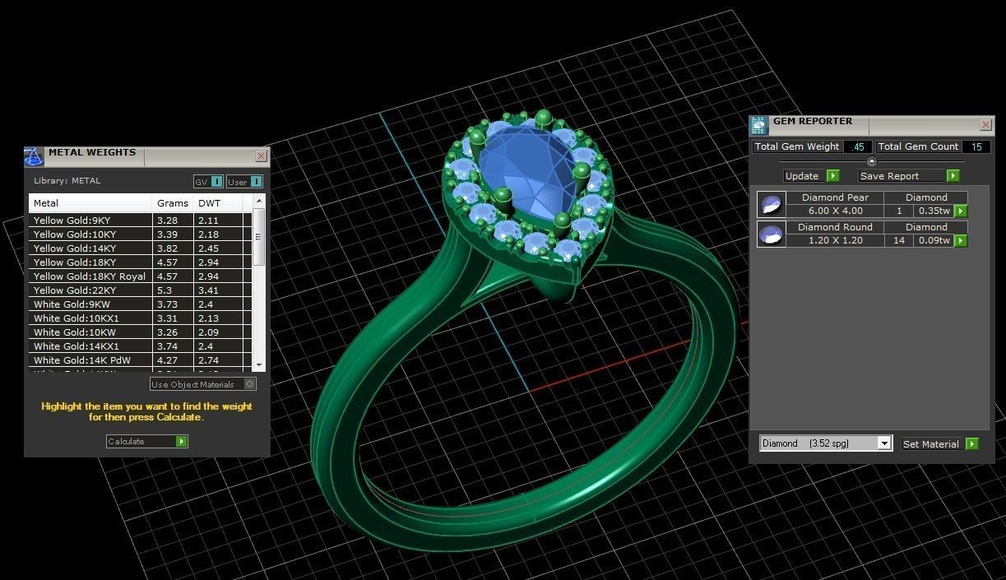
Task: Close the Metal Weights panel
Action: pyautogui.click(x=262, y=155)
